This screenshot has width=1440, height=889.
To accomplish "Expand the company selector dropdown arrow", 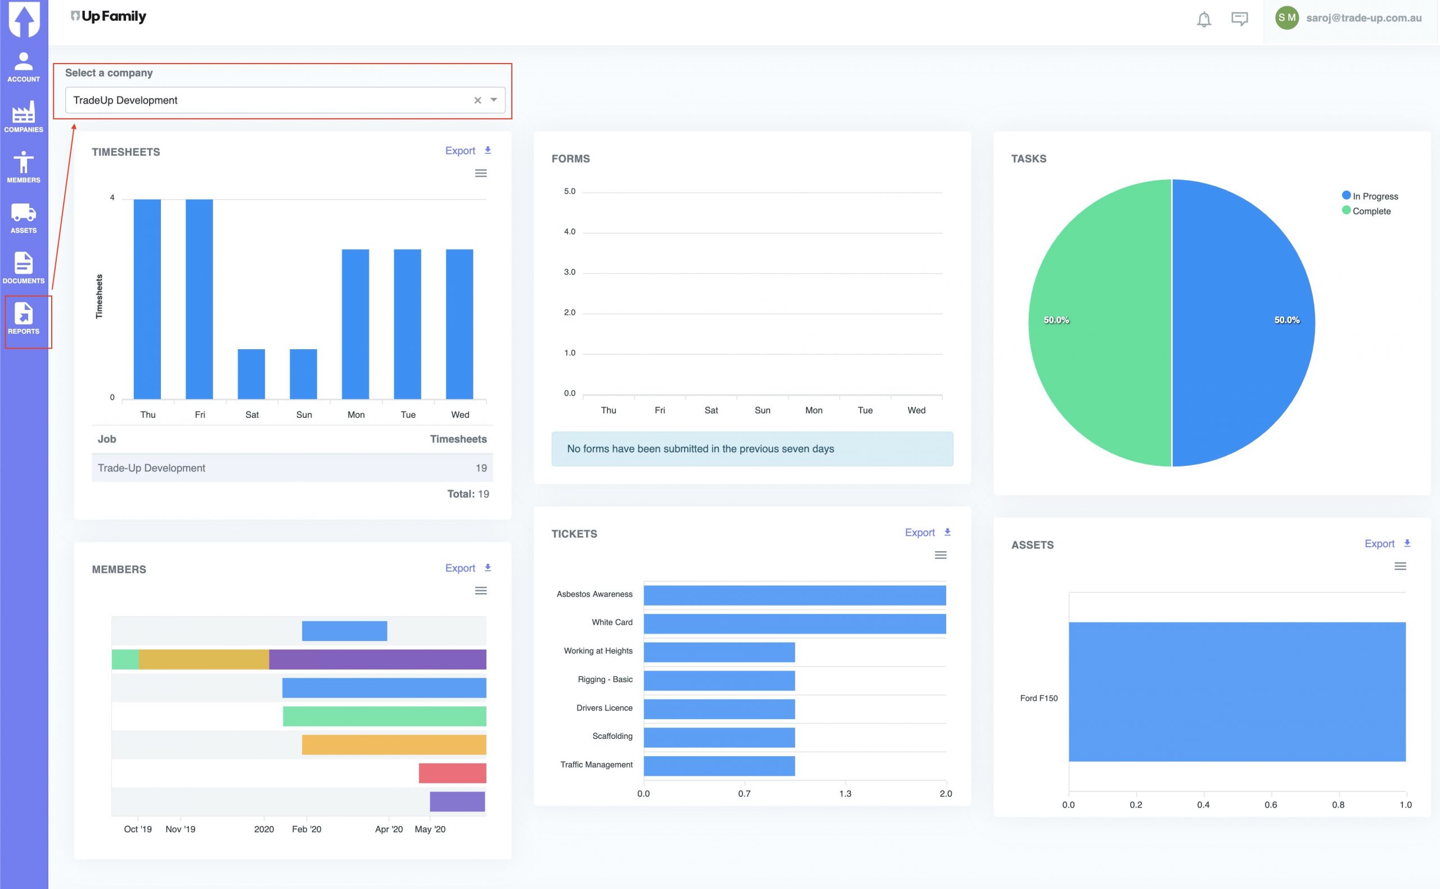I will coord(494,100).
